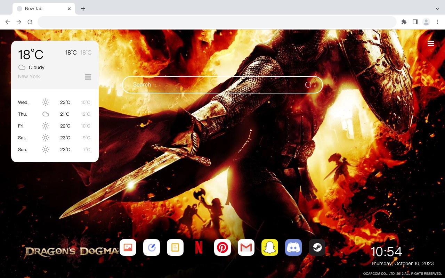Open the blue tasks checkmark shortcut
Image resolution: width=445 pixels, height=278 pixels.
tap(152, 247)
